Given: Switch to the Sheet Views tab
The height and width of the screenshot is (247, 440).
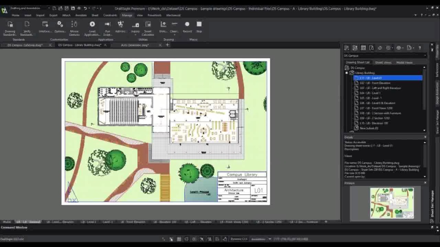Looking at the screenshot, I should pyautogui.click(x=383, y=63).
